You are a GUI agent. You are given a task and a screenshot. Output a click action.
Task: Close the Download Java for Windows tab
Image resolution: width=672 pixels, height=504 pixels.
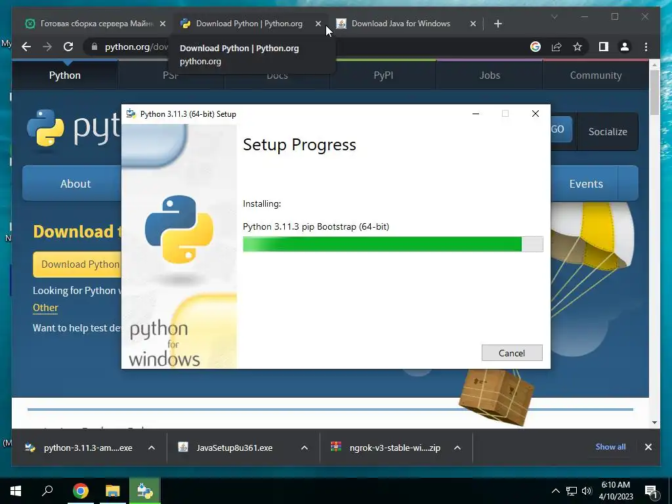point(472,24)
